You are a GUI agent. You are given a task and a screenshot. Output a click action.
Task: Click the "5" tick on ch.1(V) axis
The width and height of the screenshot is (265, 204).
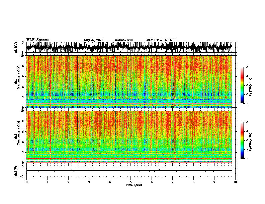click(x=23, y=42)
